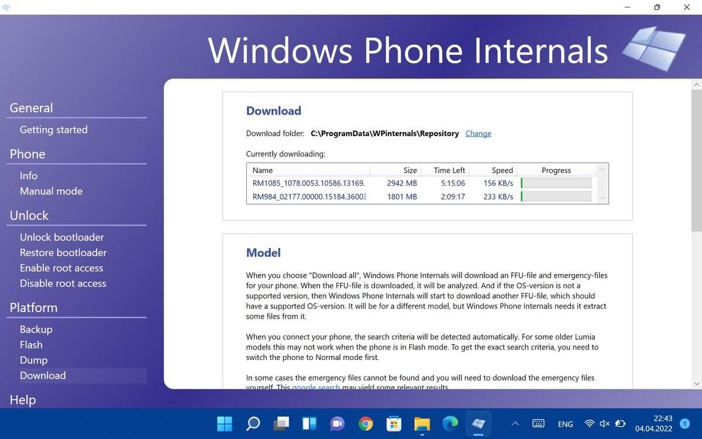Viewport: 702px width, 439px height.
Task: Launch Google Chrome from taskbar
Action: [366, 424]
